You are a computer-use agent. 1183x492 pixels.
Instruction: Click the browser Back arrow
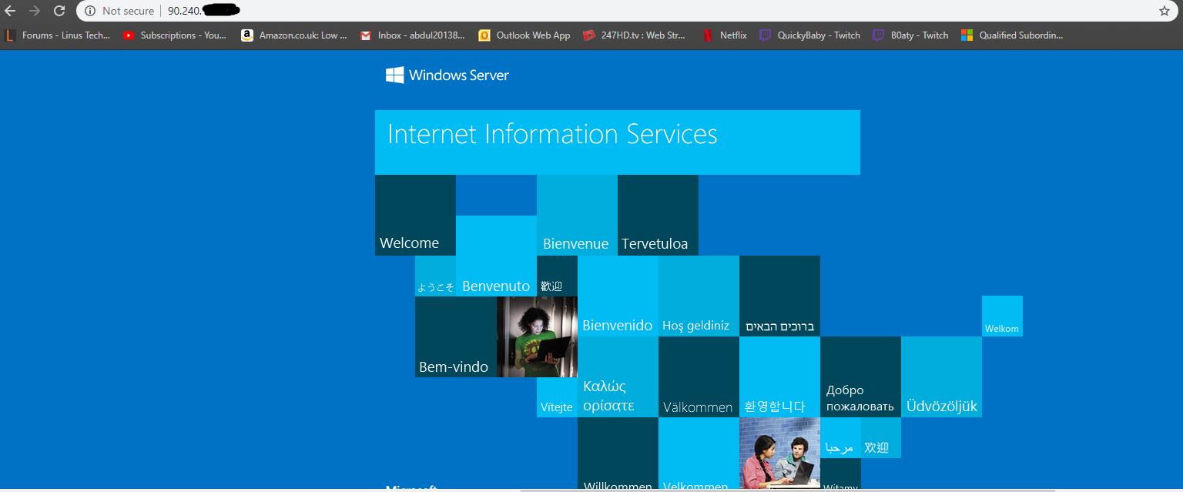coord(10,11)
